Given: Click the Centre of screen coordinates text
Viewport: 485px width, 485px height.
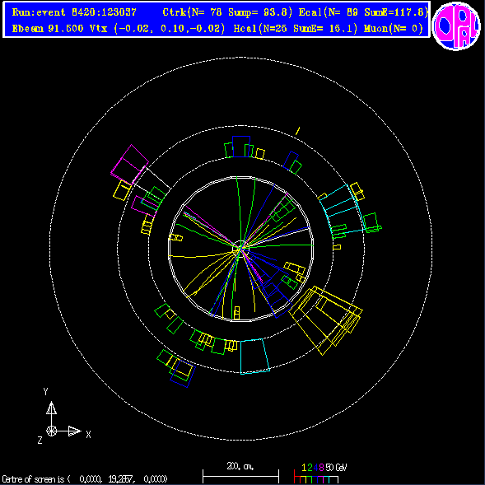Looking at the screenshot, I should pyautogui.click(x=85, y=479).
